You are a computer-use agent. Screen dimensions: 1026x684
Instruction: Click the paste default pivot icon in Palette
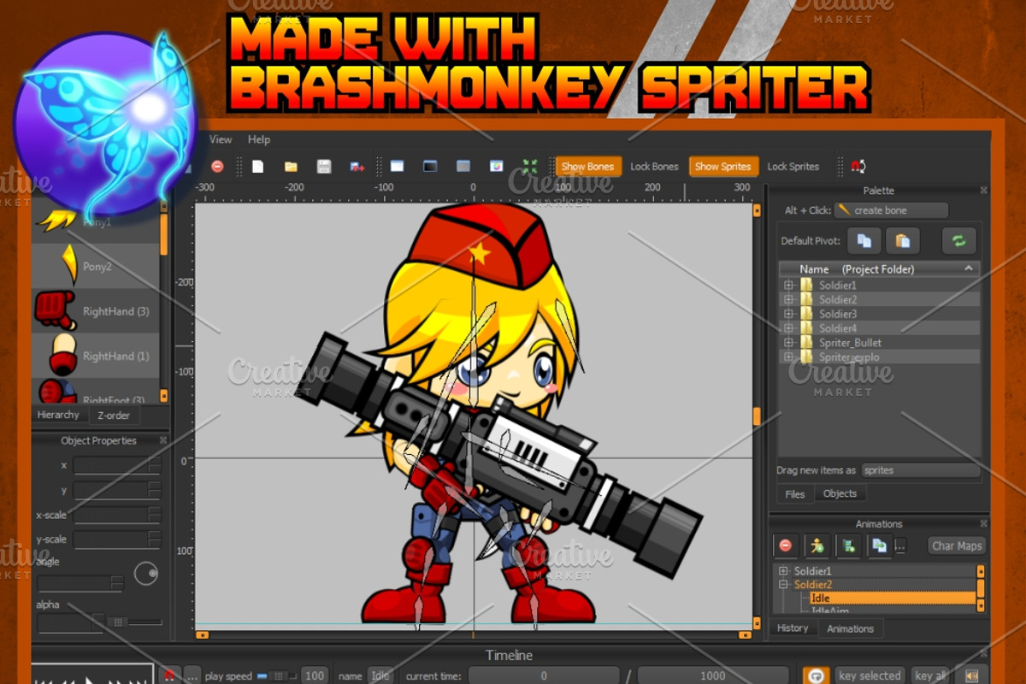click(902, 241)
